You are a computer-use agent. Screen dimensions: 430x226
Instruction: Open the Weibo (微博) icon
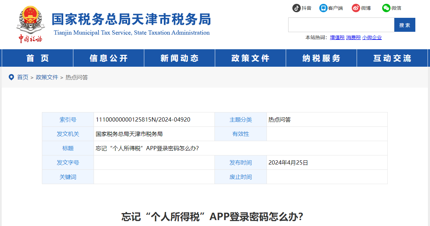point(356,8)
